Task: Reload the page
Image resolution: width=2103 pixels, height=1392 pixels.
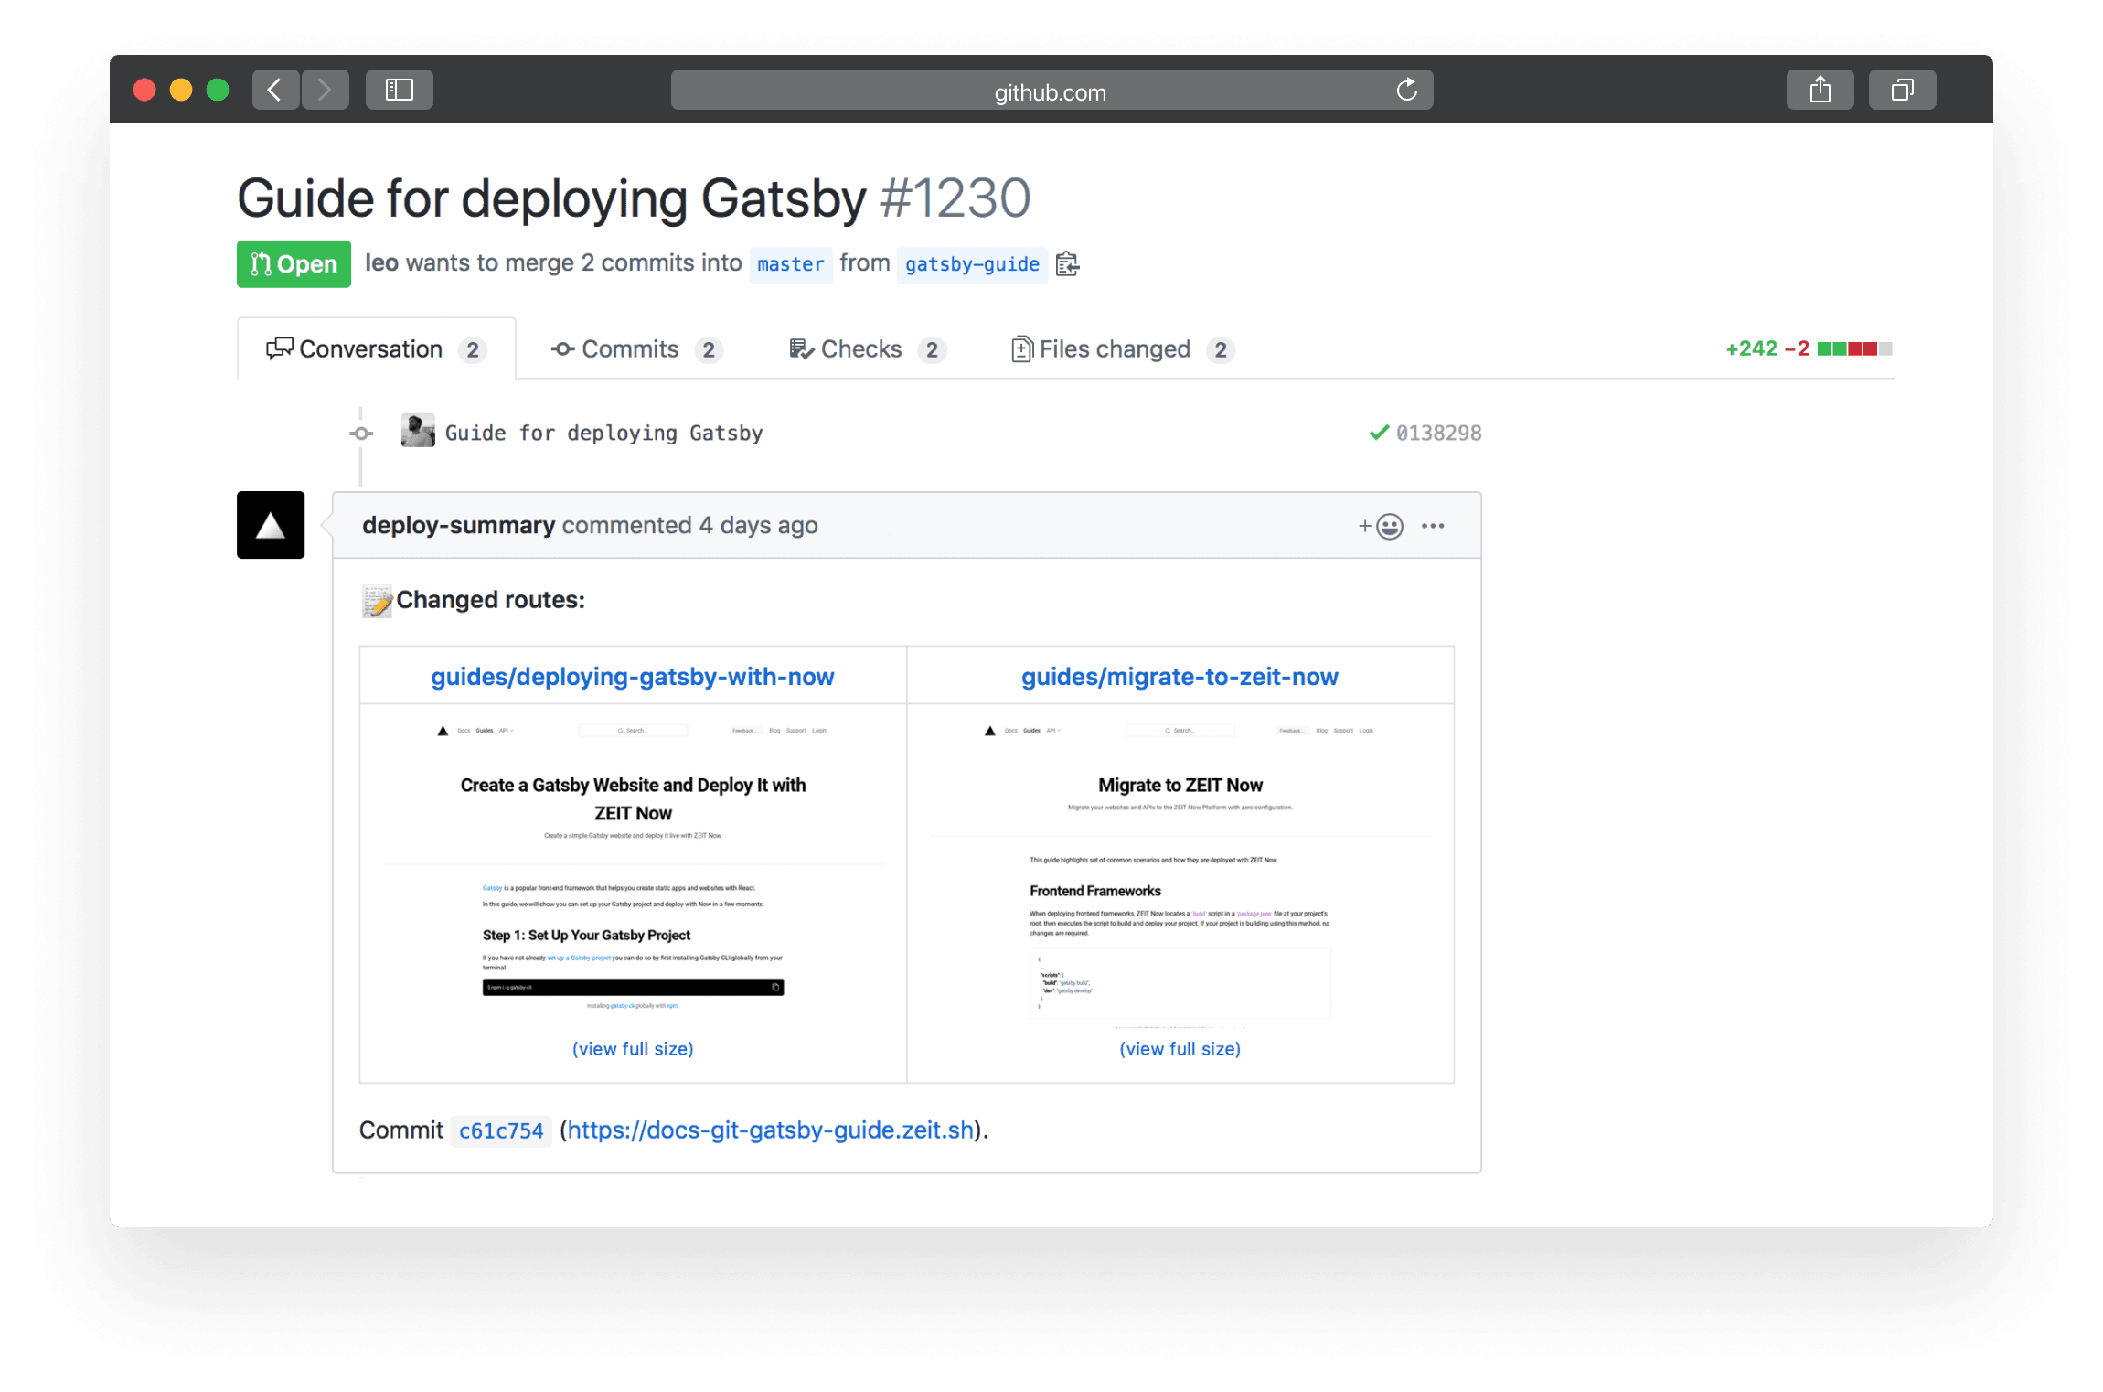Action: pyautogui.click(x=1405, y=90)
